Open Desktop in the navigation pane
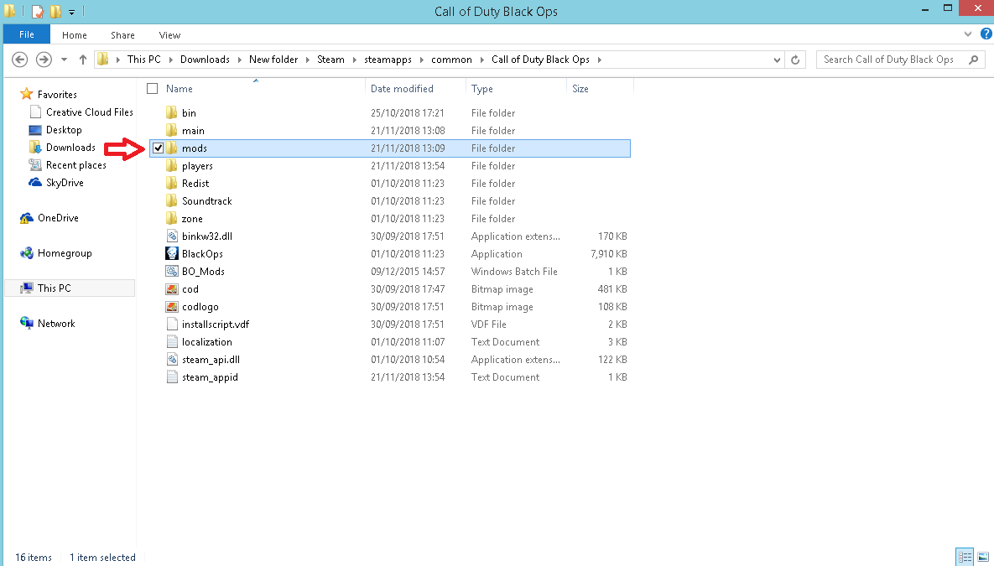The width and height of the screenshot is (994, 566). [x=64, y=130]
